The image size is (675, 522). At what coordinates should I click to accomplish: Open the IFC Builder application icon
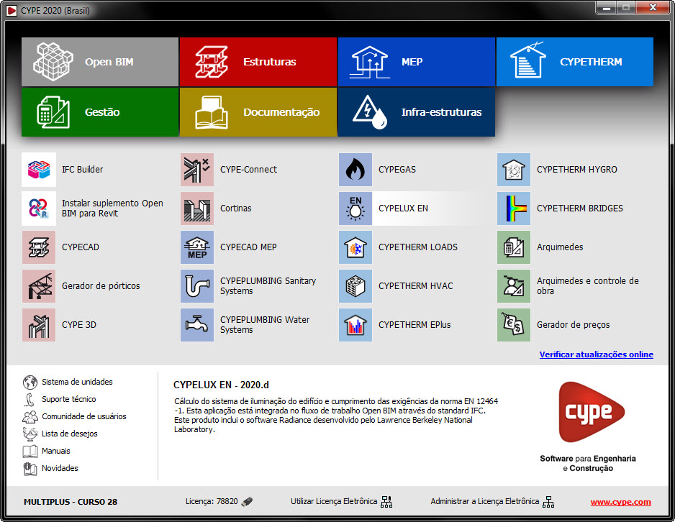pyautogui.click(x=39, y=170)
